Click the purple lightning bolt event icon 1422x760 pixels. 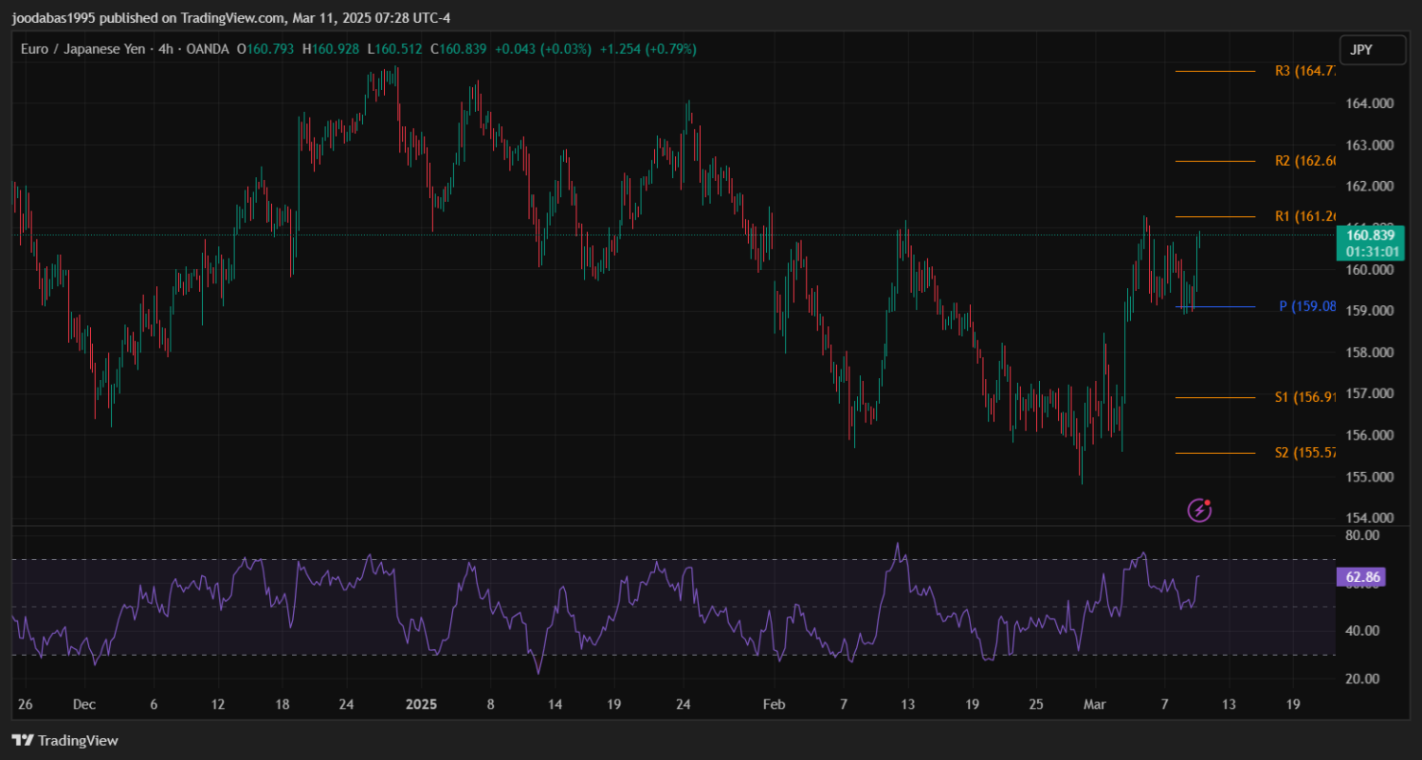(1199, 511)
